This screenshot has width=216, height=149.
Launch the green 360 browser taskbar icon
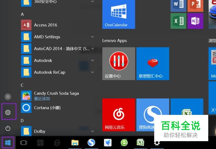(x=124, y=142)
